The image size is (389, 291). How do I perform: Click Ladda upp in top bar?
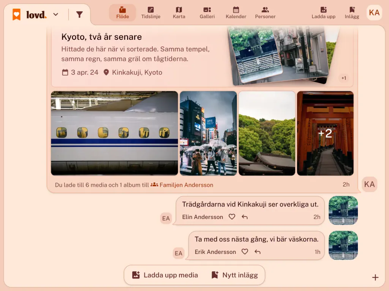point(324,13)
